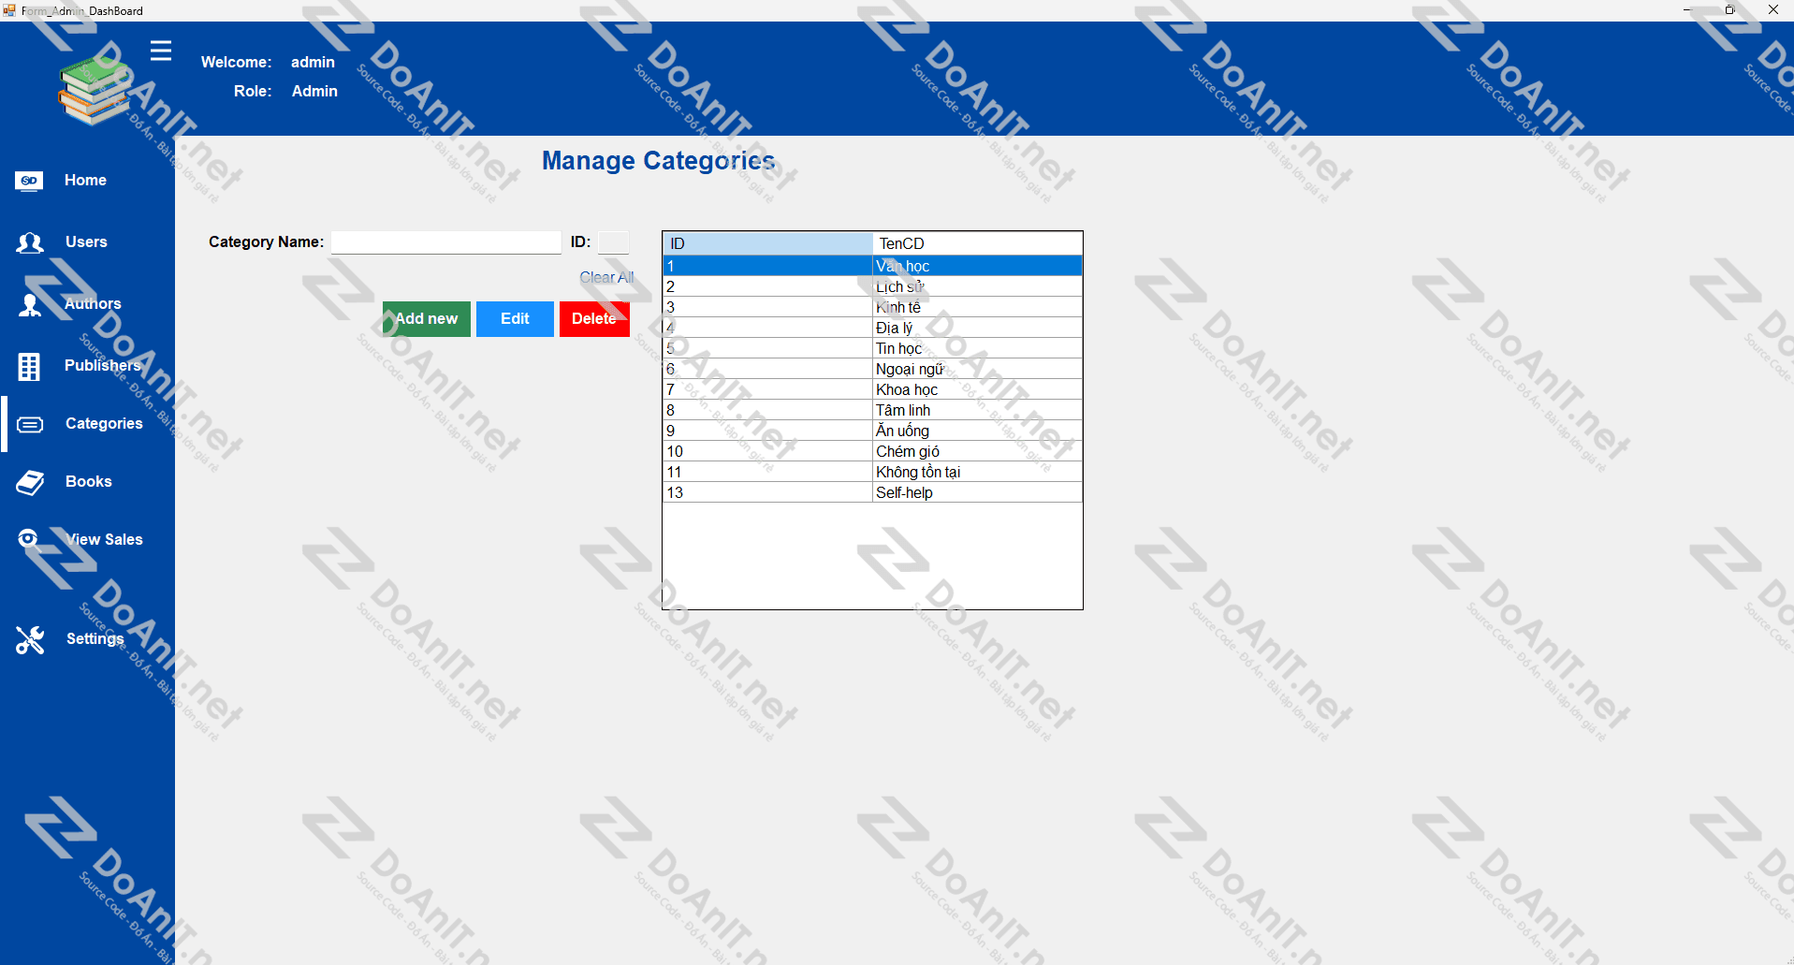Select the Self-help category row
Screen dimensions: 1794x965
[872, 492]
